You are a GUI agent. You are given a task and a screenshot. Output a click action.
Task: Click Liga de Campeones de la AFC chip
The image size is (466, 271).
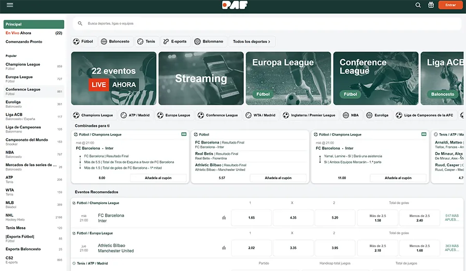425,115
